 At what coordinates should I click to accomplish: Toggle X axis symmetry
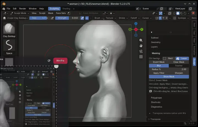coord(160,18)
